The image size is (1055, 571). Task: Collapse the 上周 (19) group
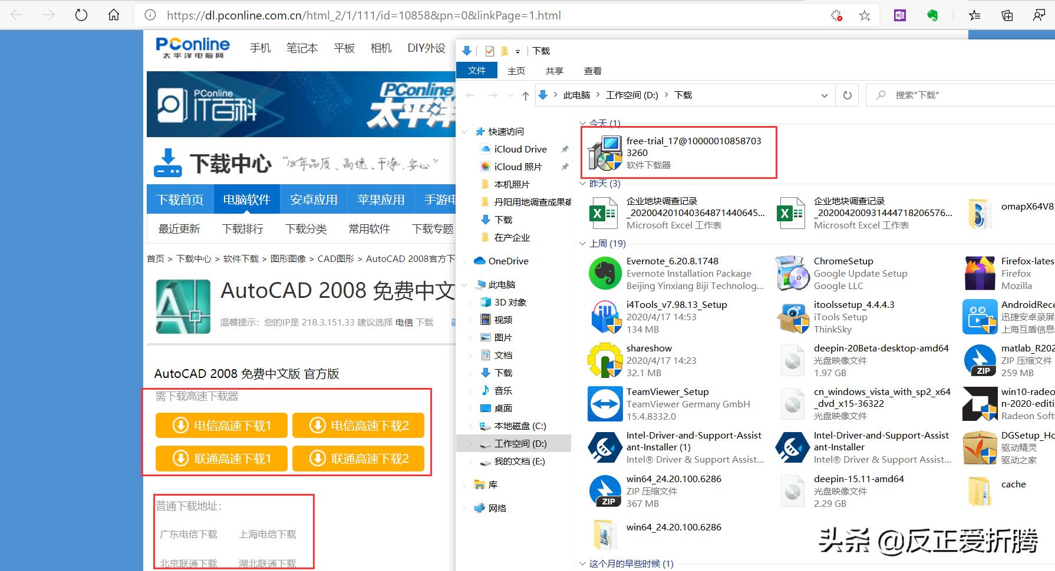click(x=583, y=244)
